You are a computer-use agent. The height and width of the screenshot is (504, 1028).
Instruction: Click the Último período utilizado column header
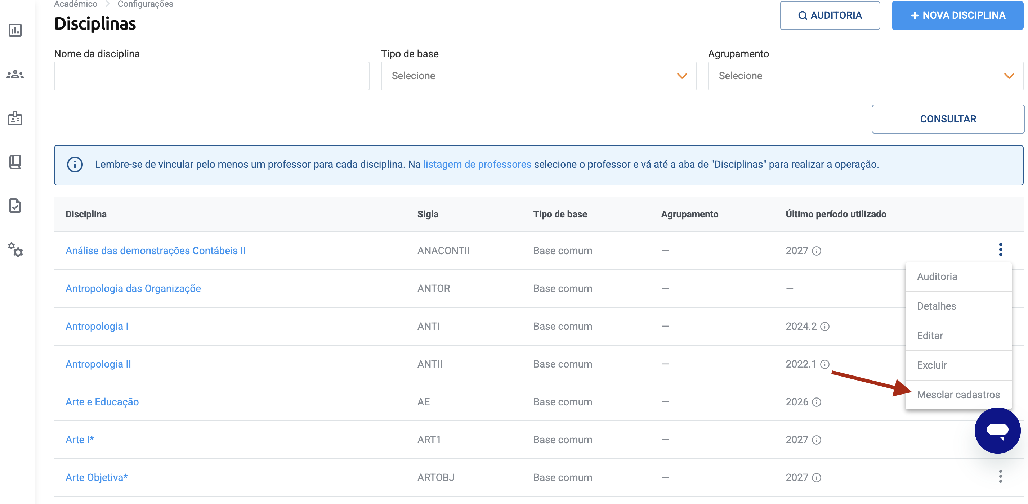(836, 214)
